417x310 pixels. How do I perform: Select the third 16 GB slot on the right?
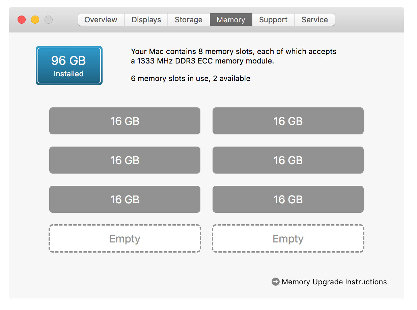288,199
